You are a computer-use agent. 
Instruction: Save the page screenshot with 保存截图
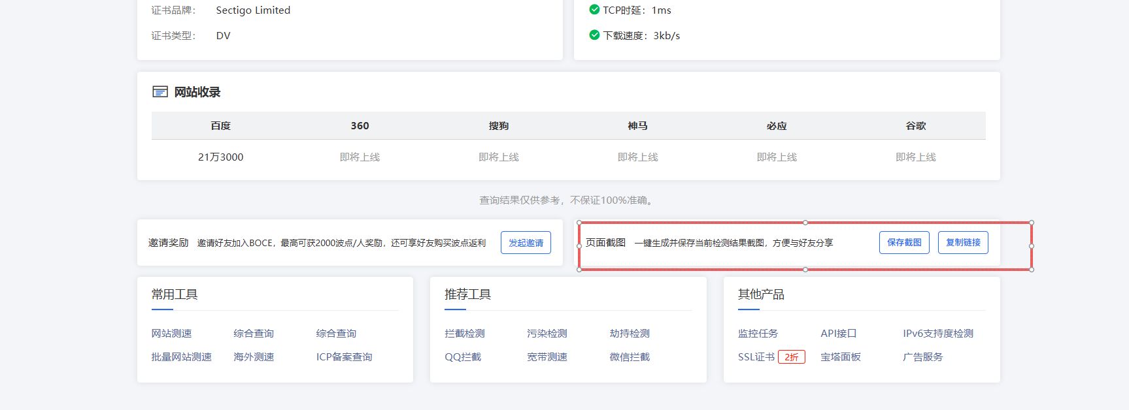click(x=903, y=243)
